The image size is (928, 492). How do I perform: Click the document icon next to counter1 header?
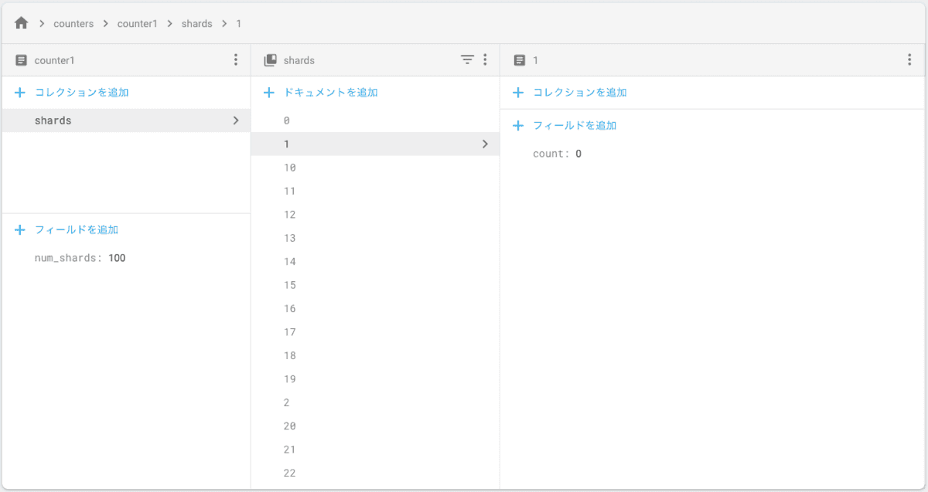pos(22,60)
